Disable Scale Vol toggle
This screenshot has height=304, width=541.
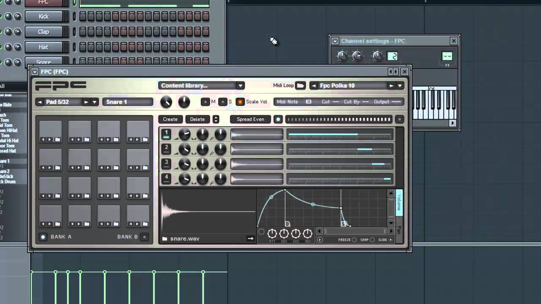pos(240,102)
